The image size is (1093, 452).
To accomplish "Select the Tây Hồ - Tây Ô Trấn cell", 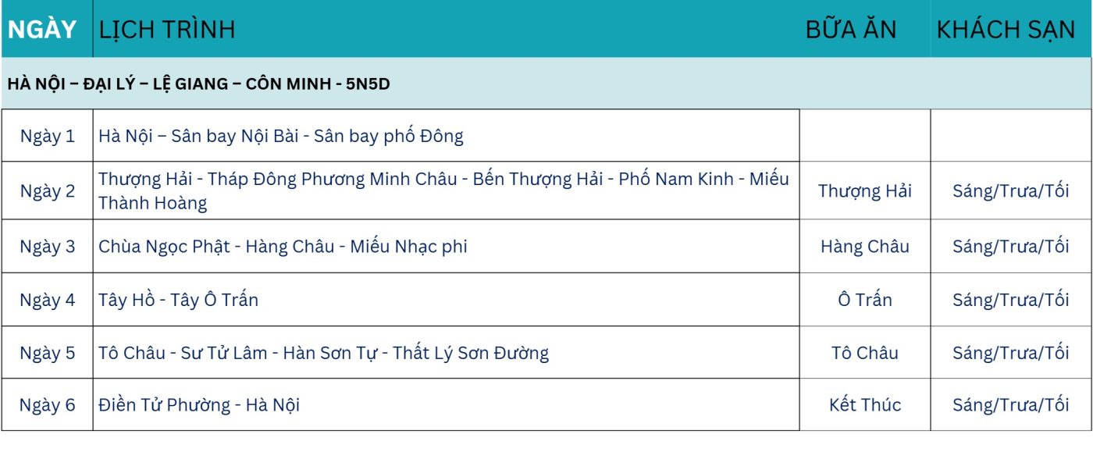I will click(446, 299).
